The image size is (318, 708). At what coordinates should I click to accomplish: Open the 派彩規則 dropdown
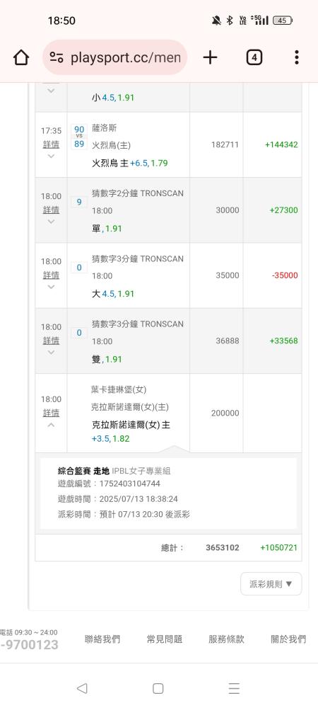[x=271, y=584]
